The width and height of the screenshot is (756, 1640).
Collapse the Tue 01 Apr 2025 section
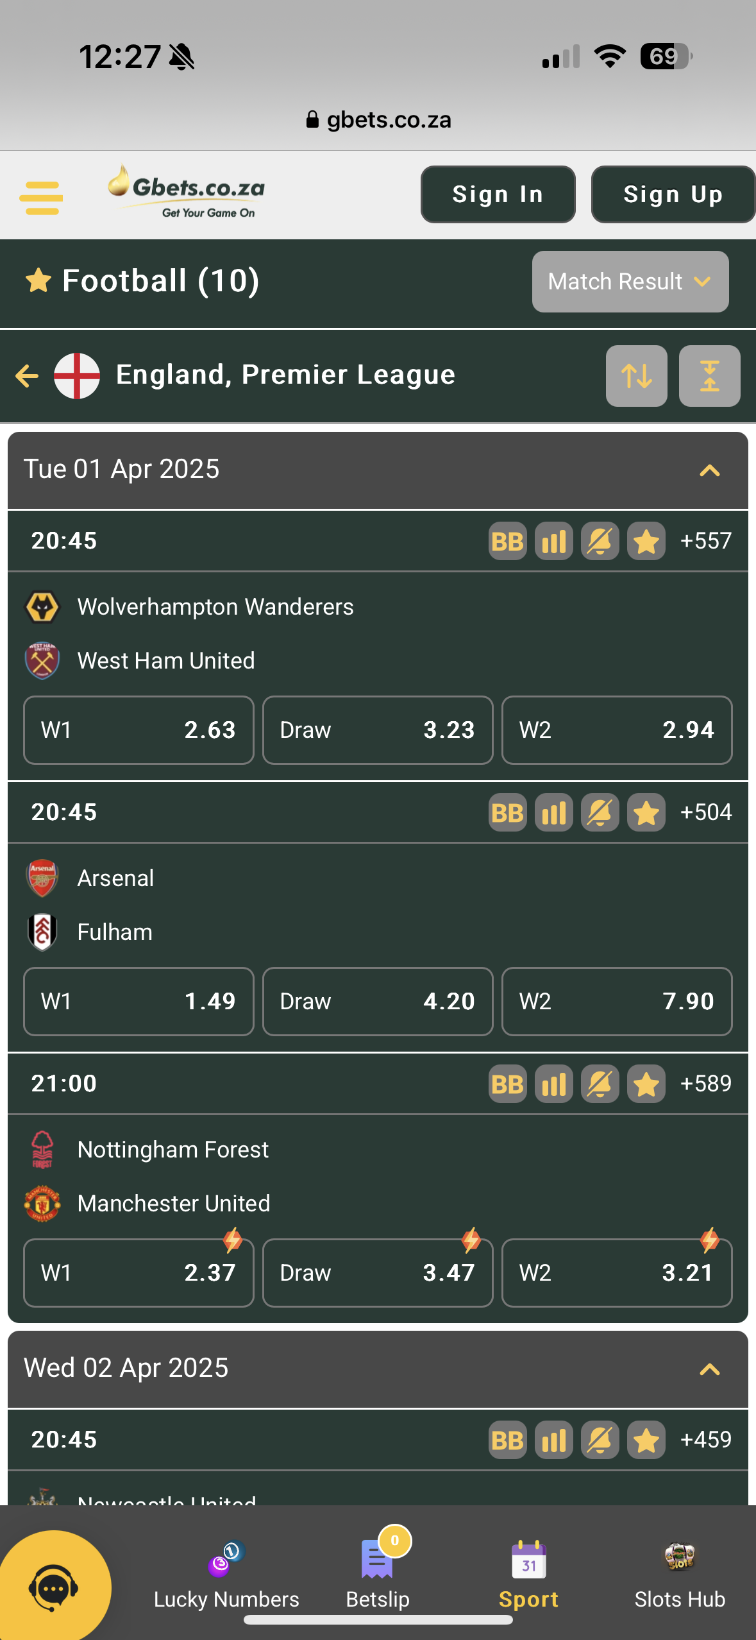708,470
